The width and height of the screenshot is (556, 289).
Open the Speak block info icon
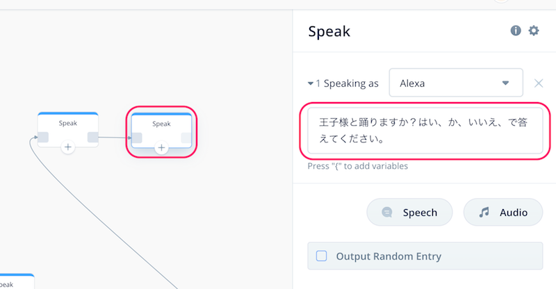pyautogui.click(x=516, y=31)
